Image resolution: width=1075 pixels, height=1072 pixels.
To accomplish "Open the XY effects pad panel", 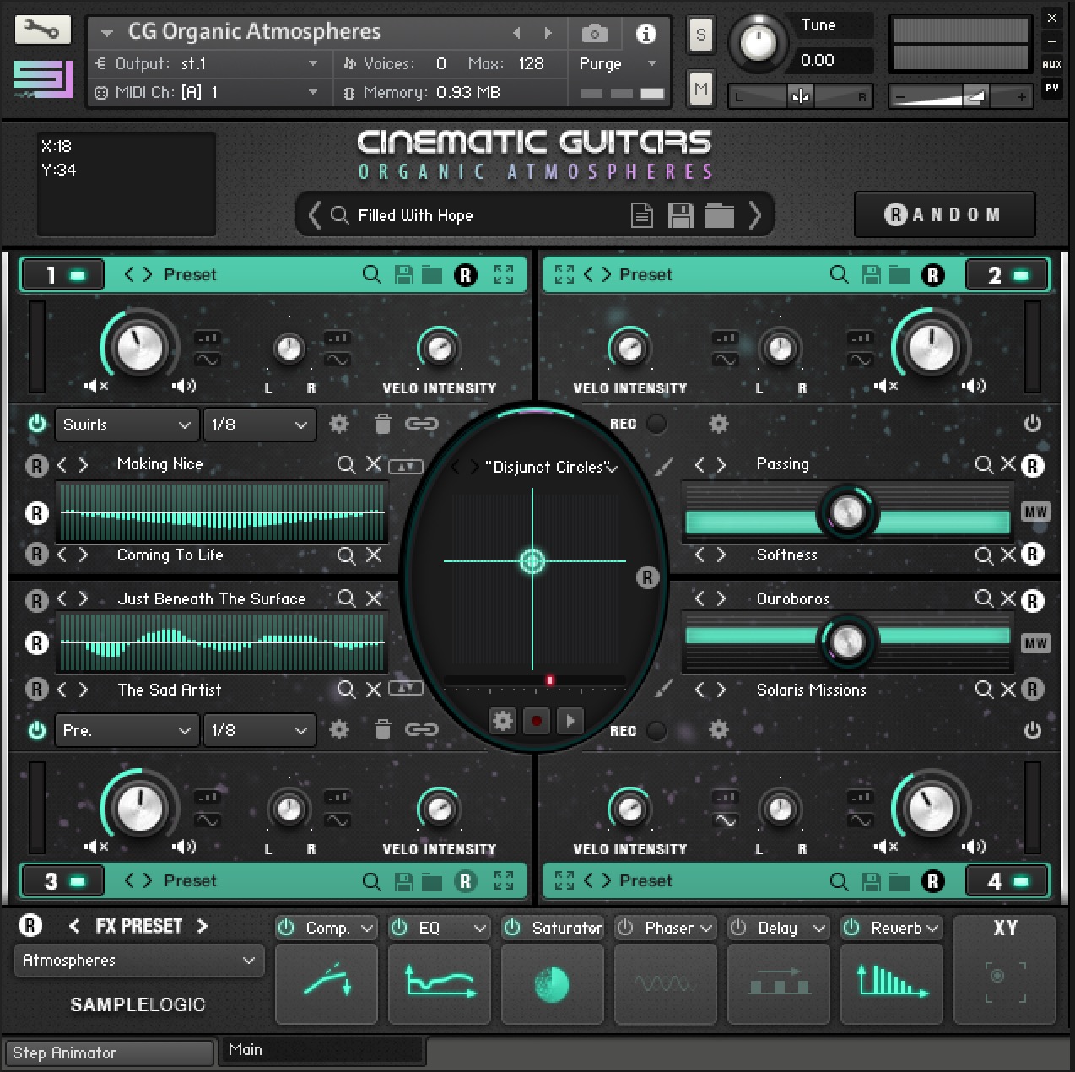I will click(1005, 969).
